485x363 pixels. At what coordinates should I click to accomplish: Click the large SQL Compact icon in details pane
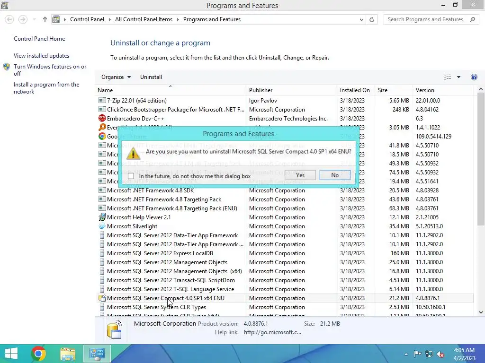coord(115,329)
